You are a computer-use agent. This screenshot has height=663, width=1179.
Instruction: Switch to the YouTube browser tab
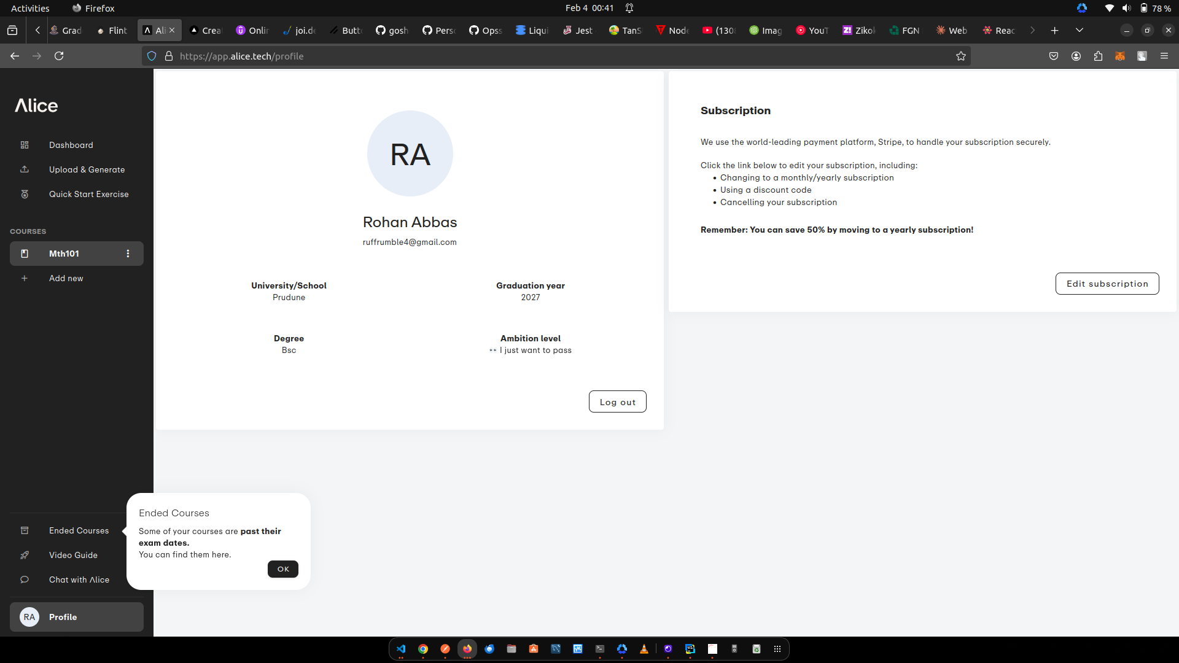click(812, 30)
